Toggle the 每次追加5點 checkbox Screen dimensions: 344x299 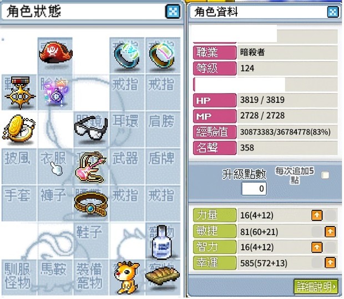click(x=325, y=175)
